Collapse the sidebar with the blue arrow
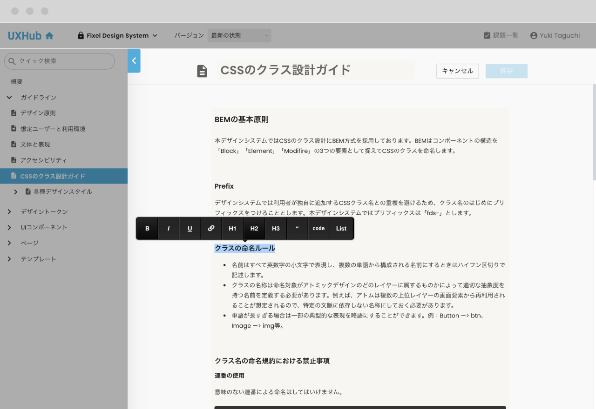The width and height of the screenshot is (596, 409). [134, 61]
